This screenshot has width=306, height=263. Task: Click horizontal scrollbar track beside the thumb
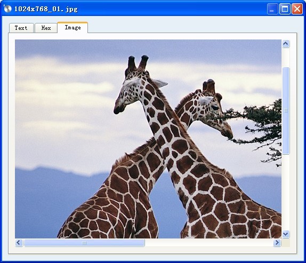pyautogui.click(x=209, y=243)
